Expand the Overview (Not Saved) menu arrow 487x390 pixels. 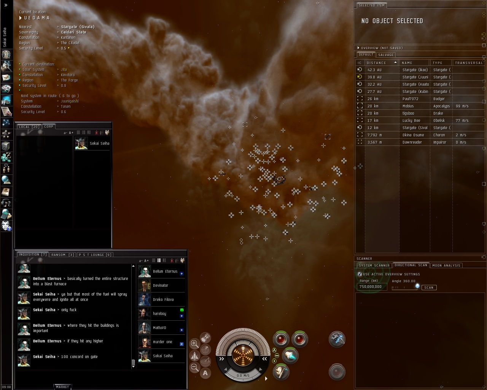358,48
